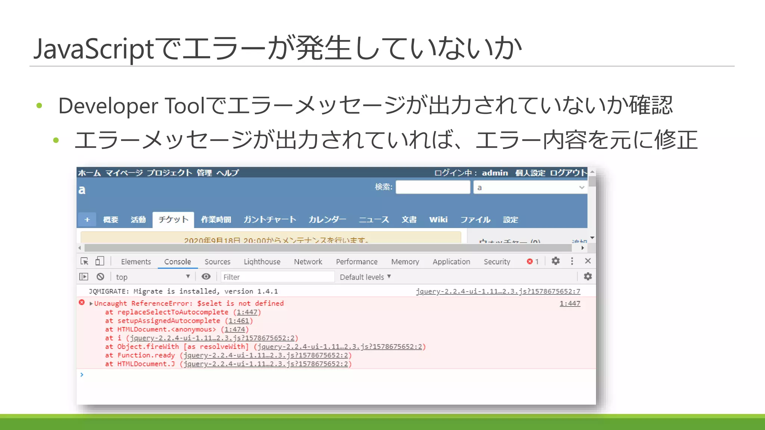Image resolution: width=765 pixels, height=430 pixels.
Task: Open the 個人設定 link
Action: (530, 173)
